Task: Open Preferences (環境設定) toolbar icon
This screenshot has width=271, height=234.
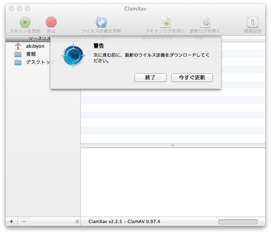Action: (x=253, y=22)
